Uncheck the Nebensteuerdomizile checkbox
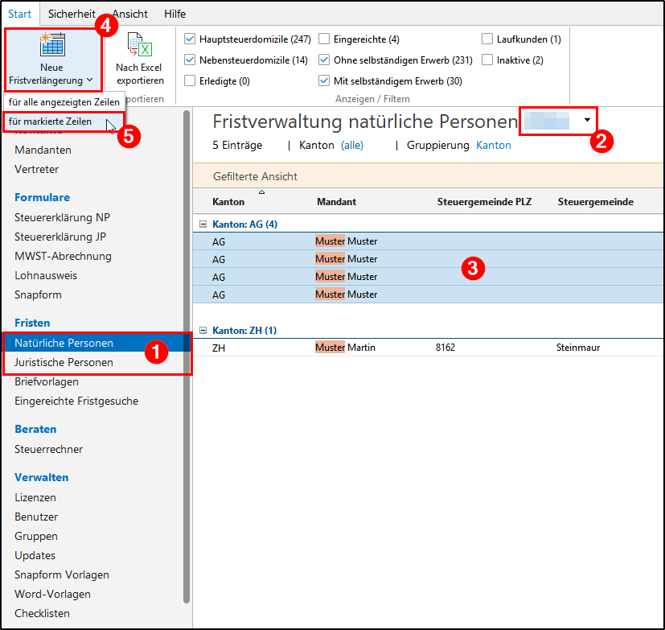Viewport: 665px width, 630px height. point(190,60)
